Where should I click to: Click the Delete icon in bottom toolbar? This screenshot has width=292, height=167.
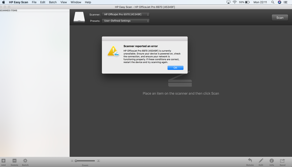coord(14,161)
